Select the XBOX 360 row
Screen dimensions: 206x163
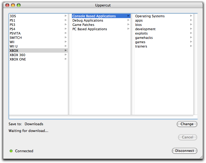coord(38,55)
